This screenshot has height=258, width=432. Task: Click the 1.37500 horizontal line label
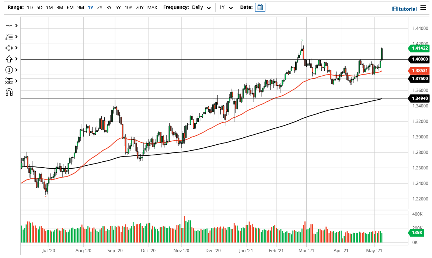pos(419,79)
